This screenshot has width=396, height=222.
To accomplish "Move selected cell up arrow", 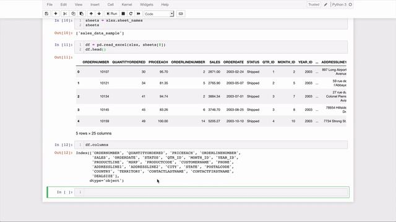I will coord(91,14).
